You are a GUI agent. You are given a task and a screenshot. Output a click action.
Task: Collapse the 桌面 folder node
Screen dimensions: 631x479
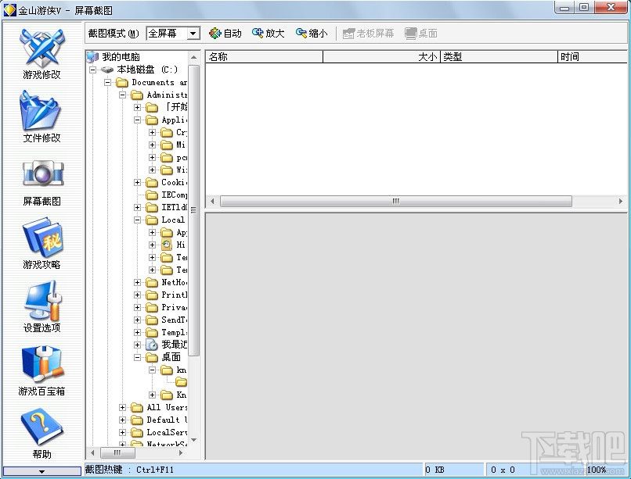click(x=138, y=357)
